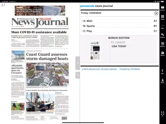Tap the B1 page reference
The width and height of the screenshot is (166, 124).
tap(155, 26)
